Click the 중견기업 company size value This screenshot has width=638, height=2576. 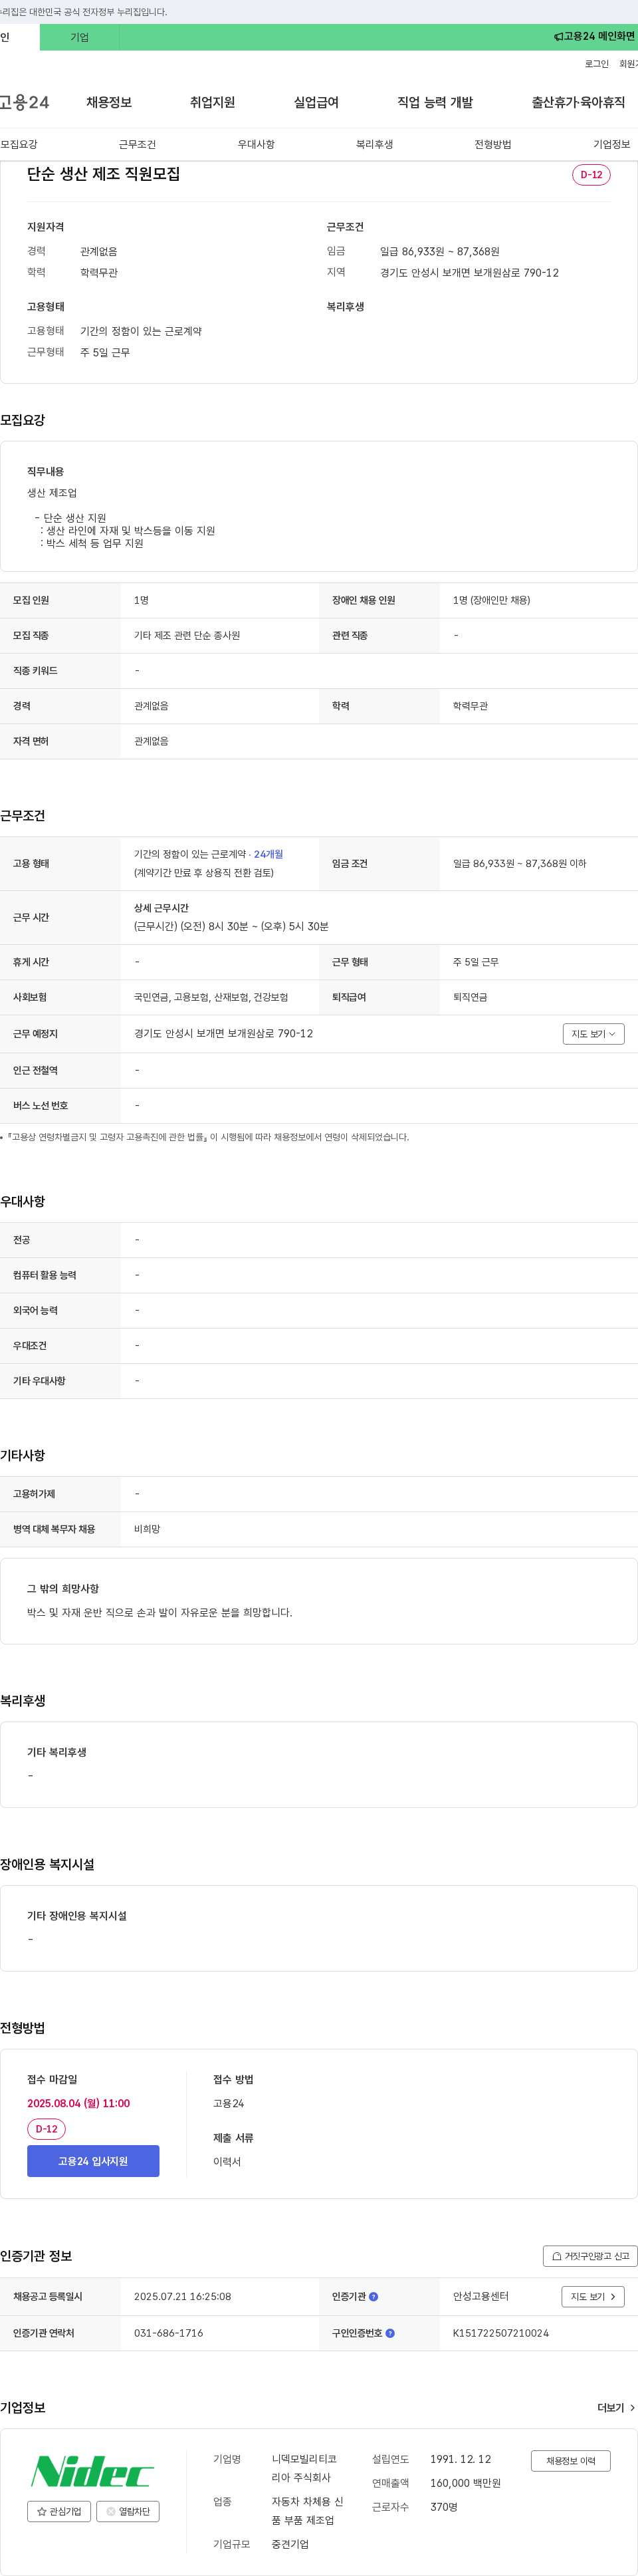point(290,2543)
